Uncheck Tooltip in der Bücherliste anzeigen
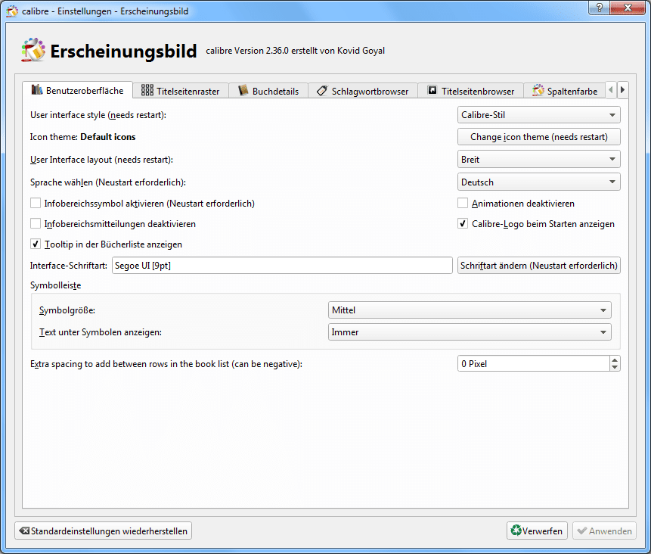Viewport: 651px width, 554px height. (36, 244)
